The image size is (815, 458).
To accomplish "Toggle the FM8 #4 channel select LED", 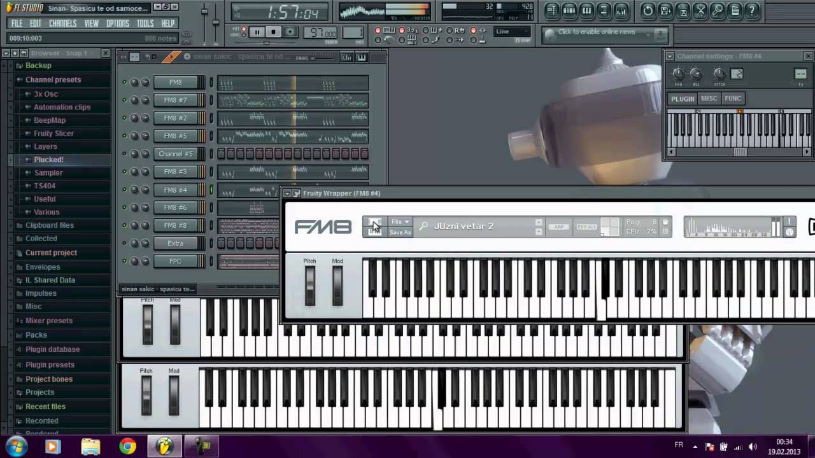I will (211, 190).
